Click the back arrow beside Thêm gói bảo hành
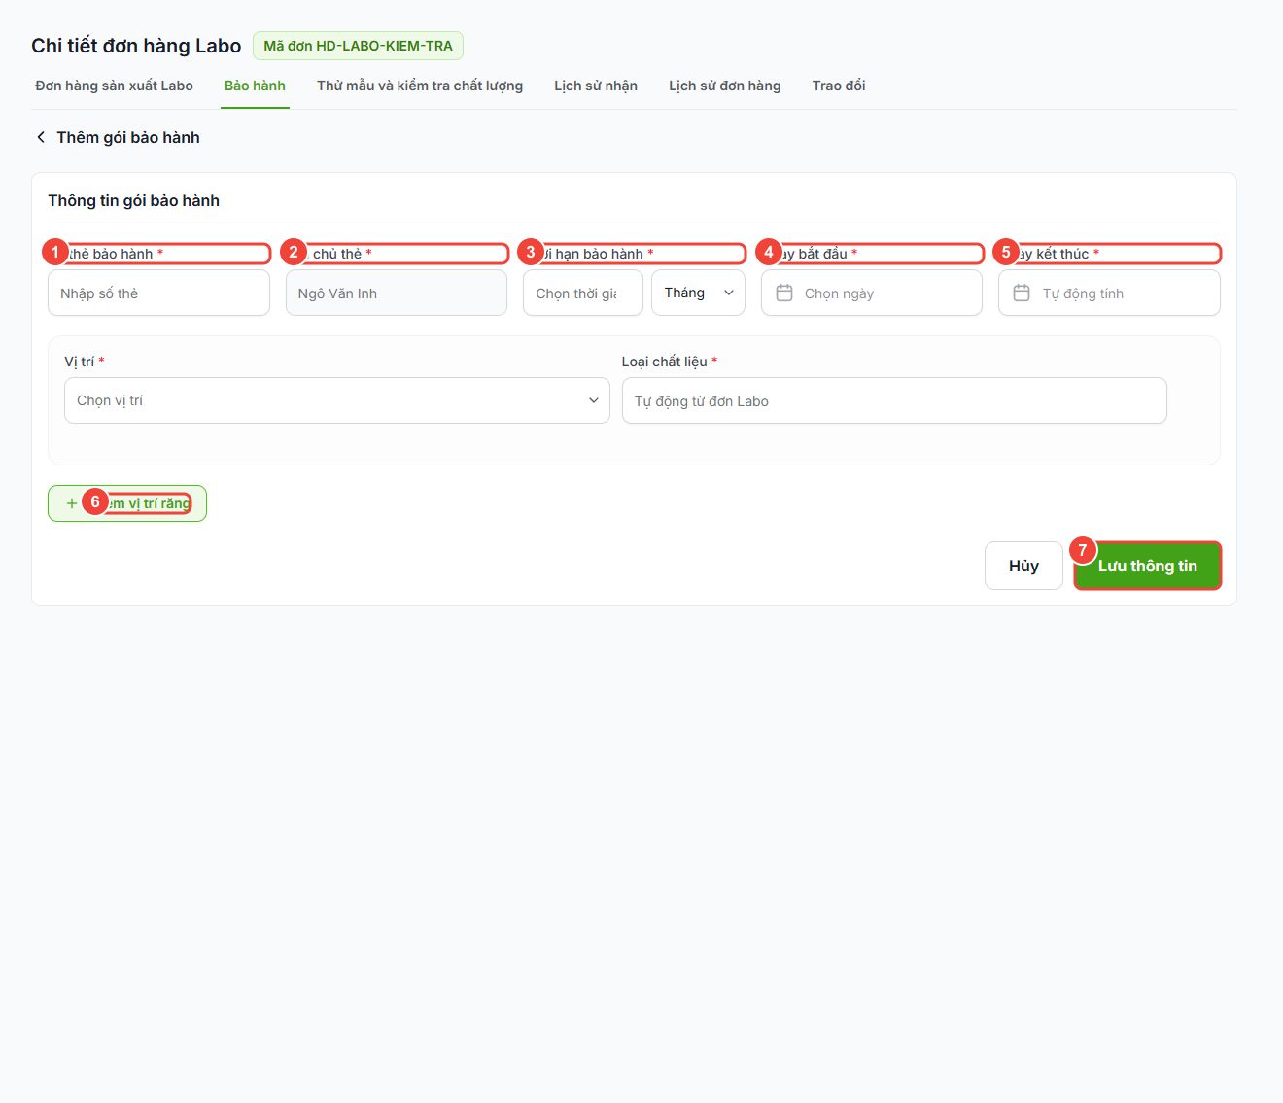Viewport: 1283px width, 1103px height. [41, 137]
